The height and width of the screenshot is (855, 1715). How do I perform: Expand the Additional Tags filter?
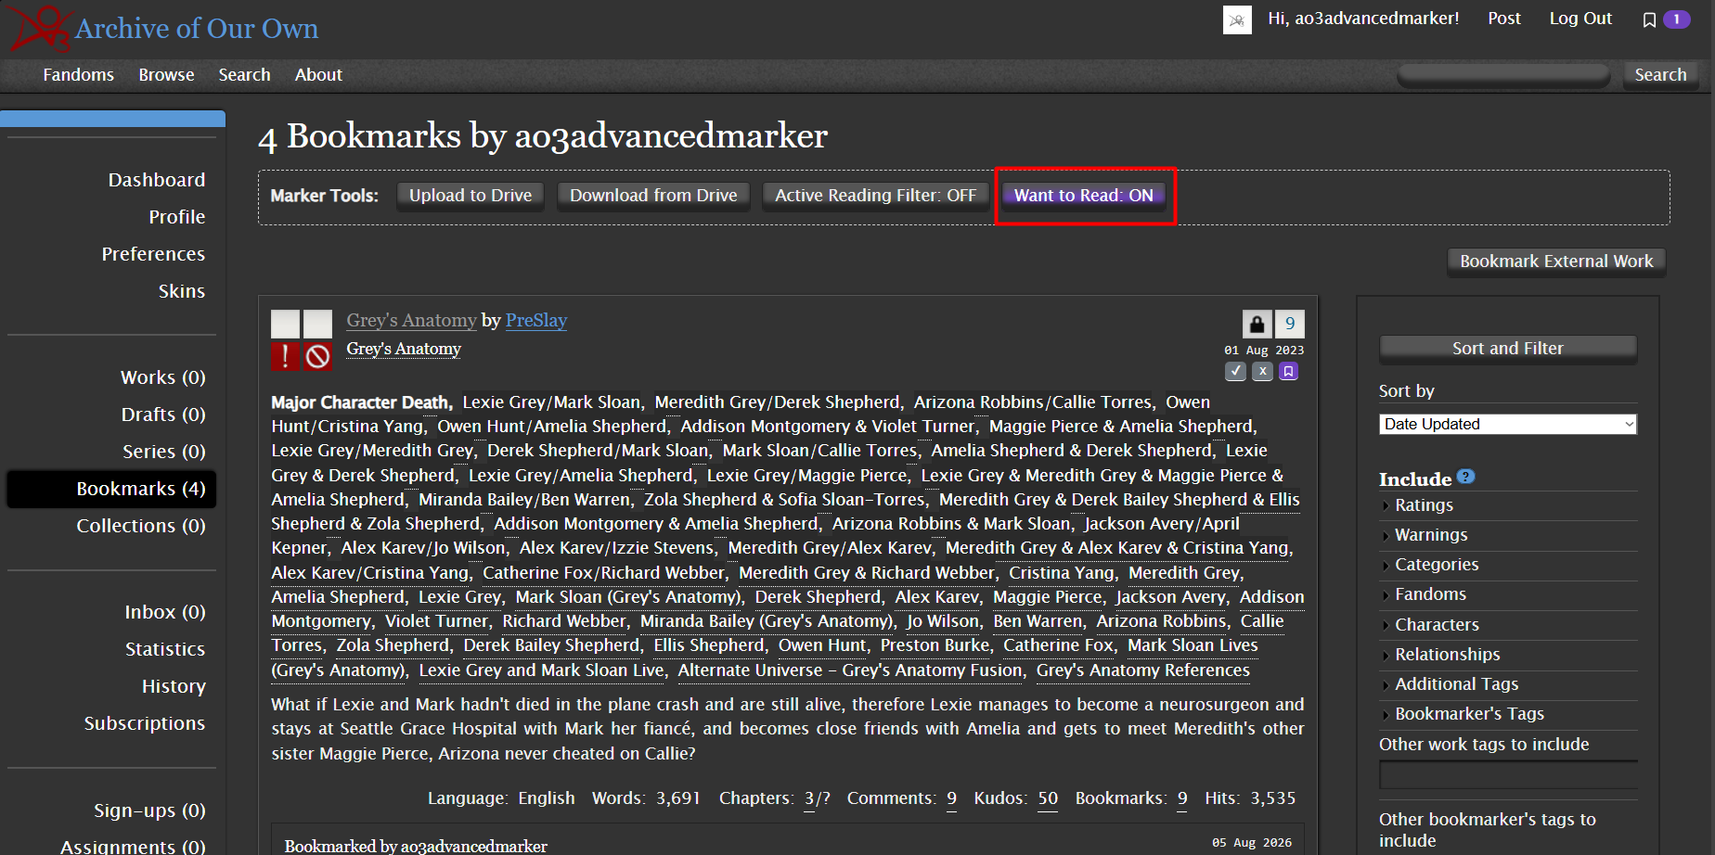1456,684
